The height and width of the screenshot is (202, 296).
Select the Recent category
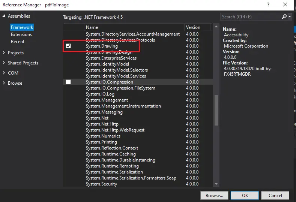point(18,42)
